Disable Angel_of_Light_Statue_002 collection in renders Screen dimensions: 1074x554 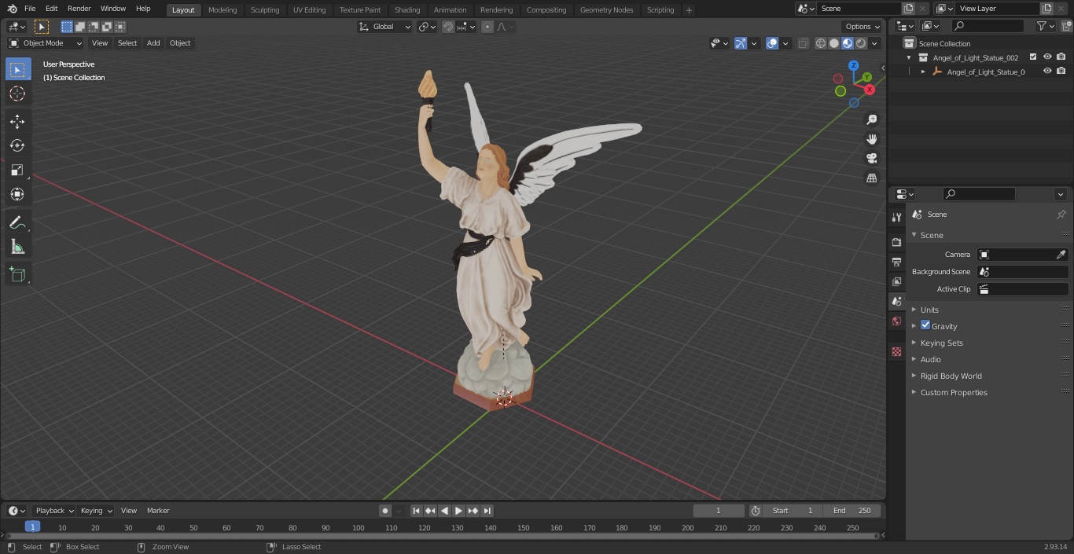(x=1061, y=57)
